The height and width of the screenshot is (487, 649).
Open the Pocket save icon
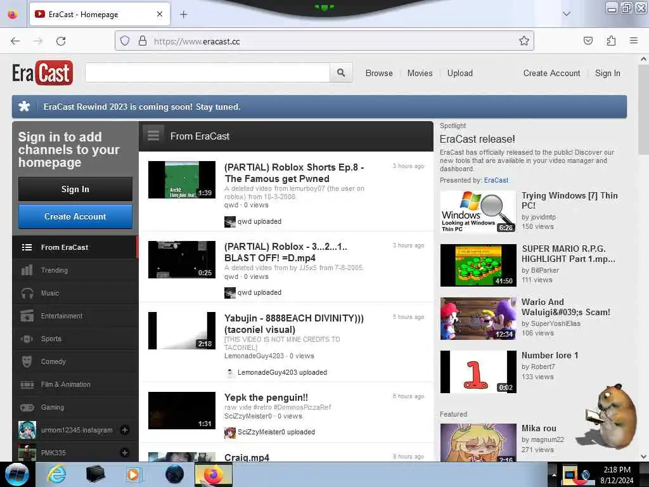point(588,41)
